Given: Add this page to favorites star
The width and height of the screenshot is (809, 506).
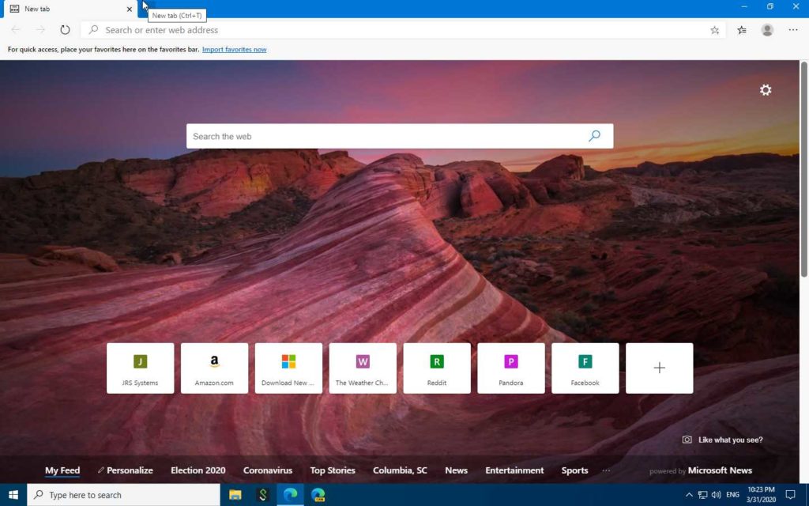Looking at the screenshot, I should [714, 30].
